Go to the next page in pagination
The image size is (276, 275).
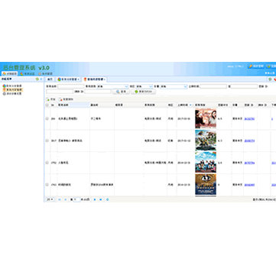(x=95, y=199)
